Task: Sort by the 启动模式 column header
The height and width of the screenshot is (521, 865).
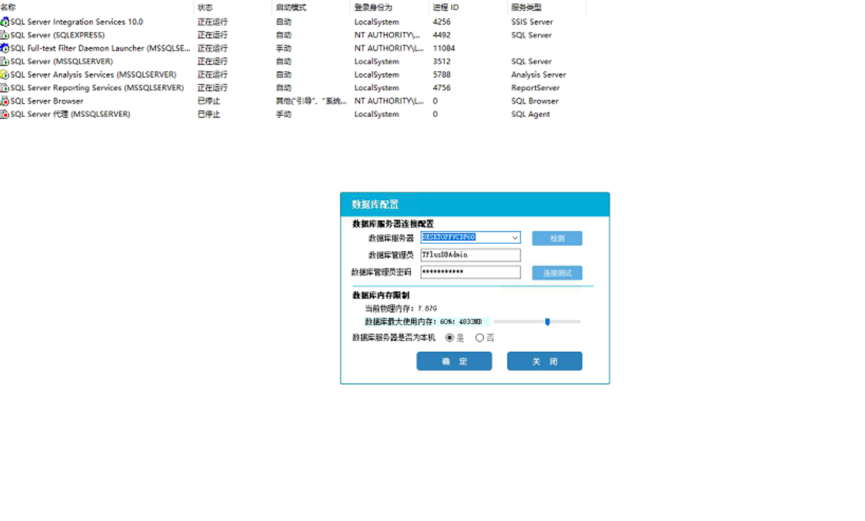Action: pos(291,7)
